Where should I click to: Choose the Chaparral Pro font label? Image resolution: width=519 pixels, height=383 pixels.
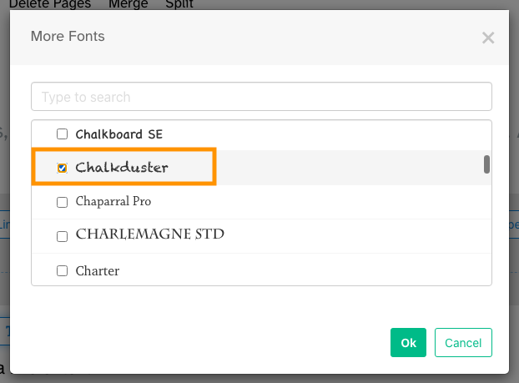[113, 202]
